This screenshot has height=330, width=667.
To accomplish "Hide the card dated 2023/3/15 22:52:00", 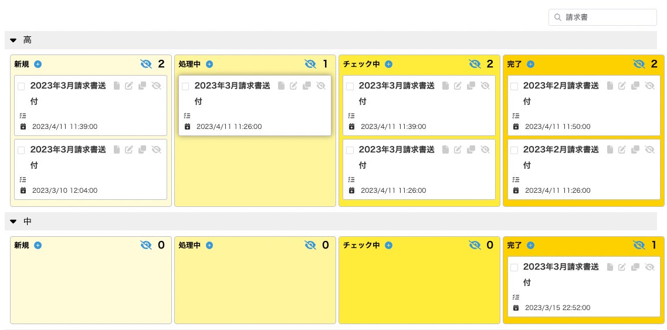I will 649,267.
